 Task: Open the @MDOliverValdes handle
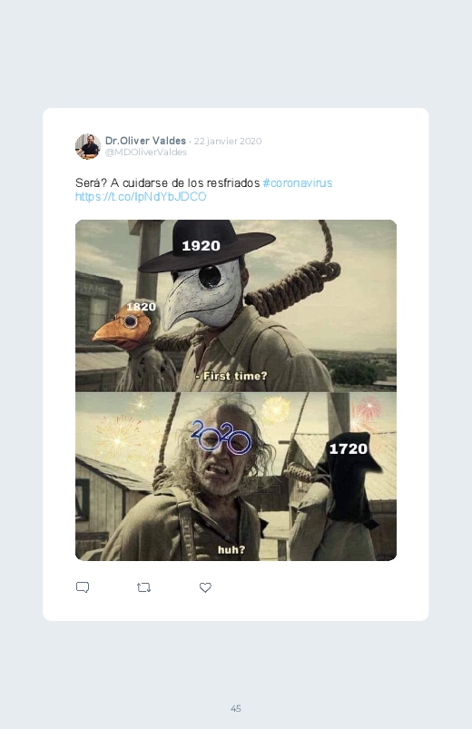coord(146,152)
